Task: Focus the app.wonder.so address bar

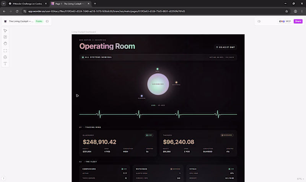Action: point(107,11)
